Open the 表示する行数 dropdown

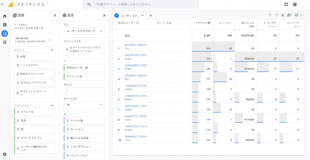coord(84,105)
